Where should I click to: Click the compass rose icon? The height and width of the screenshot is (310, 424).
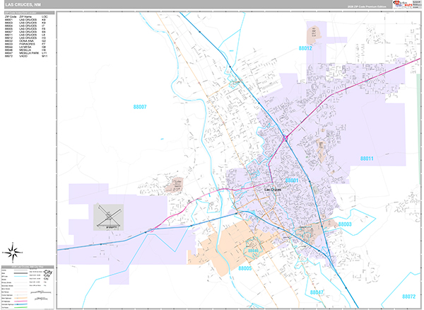coord(13,251)
